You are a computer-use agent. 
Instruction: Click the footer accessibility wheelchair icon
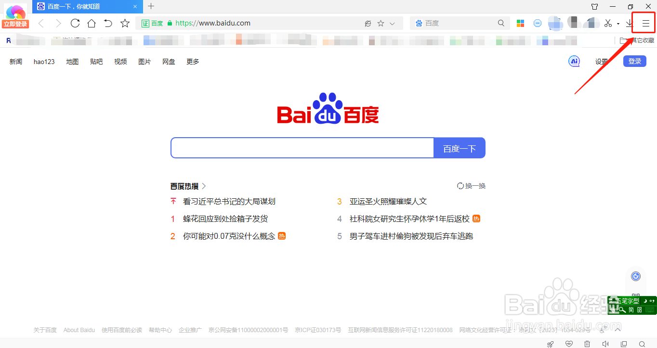pyautogui.click(x=603, y=330)
